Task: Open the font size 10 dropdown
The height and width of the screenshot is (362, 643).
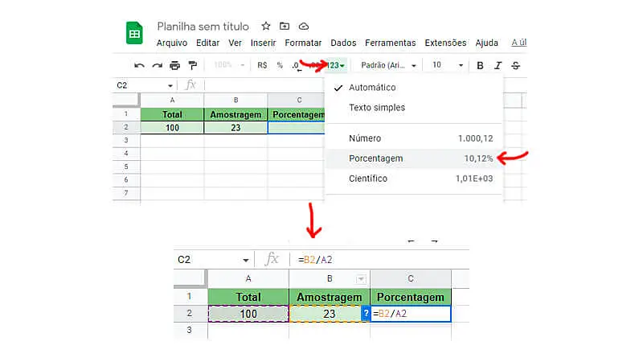Action: (448, 65)
